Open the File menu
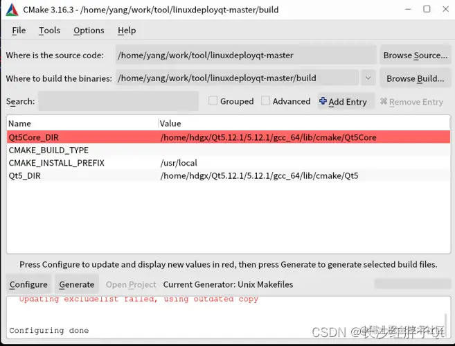Viewport: 455px width, 346px height. click(19, 31)
